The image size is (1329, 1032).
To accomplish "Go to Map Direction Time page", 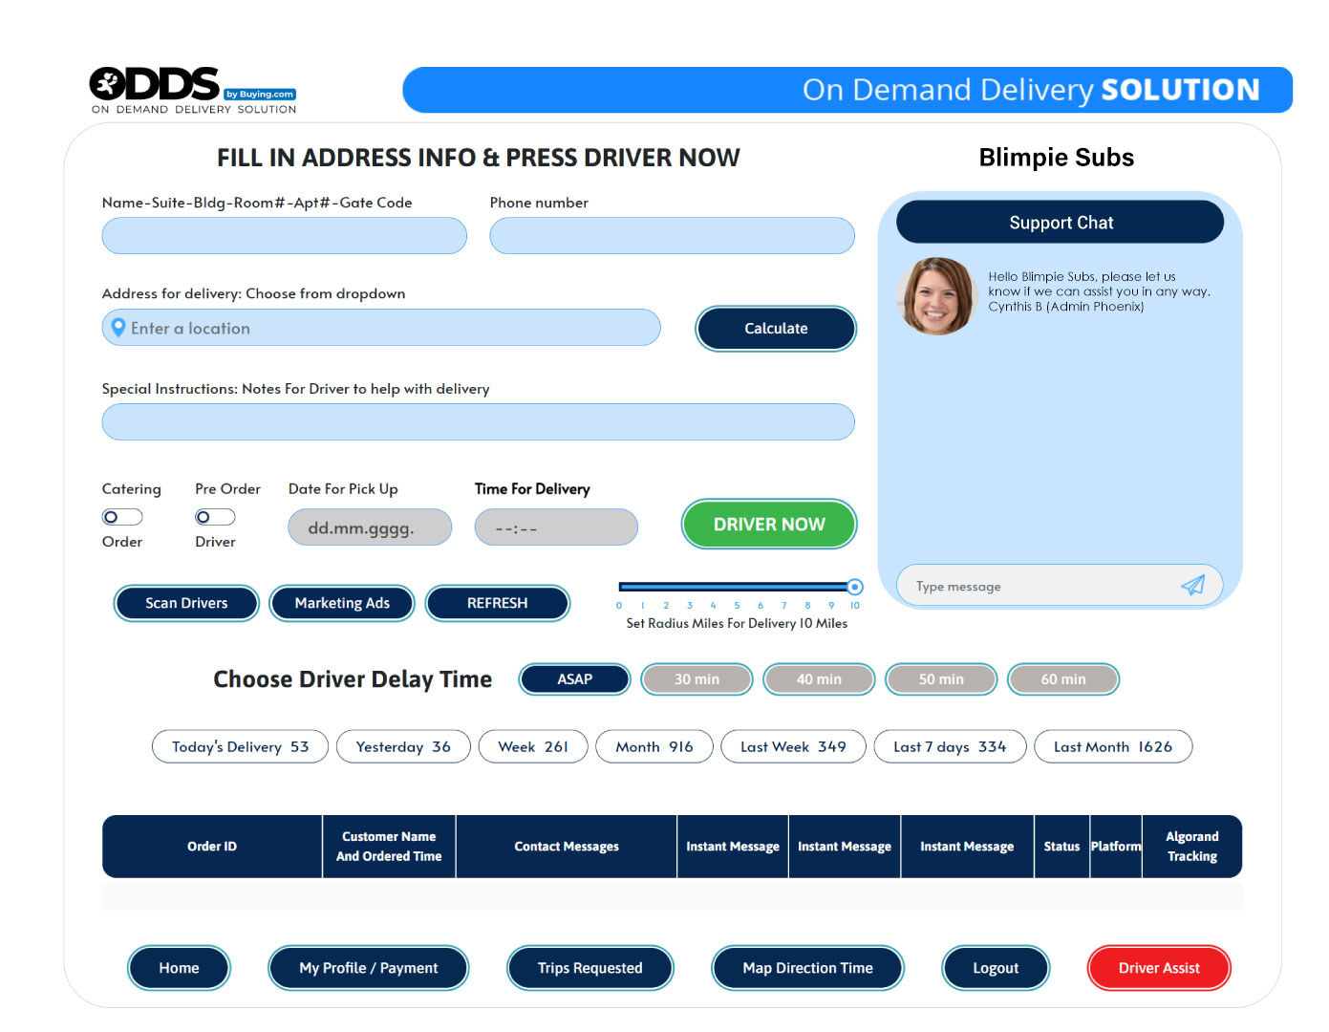I will (x=807, y=968).
